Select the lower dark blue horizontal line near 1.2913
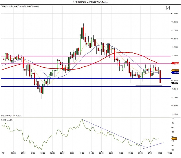The height and width of the screenshot is (158, 181). click(x=86, y=86)
